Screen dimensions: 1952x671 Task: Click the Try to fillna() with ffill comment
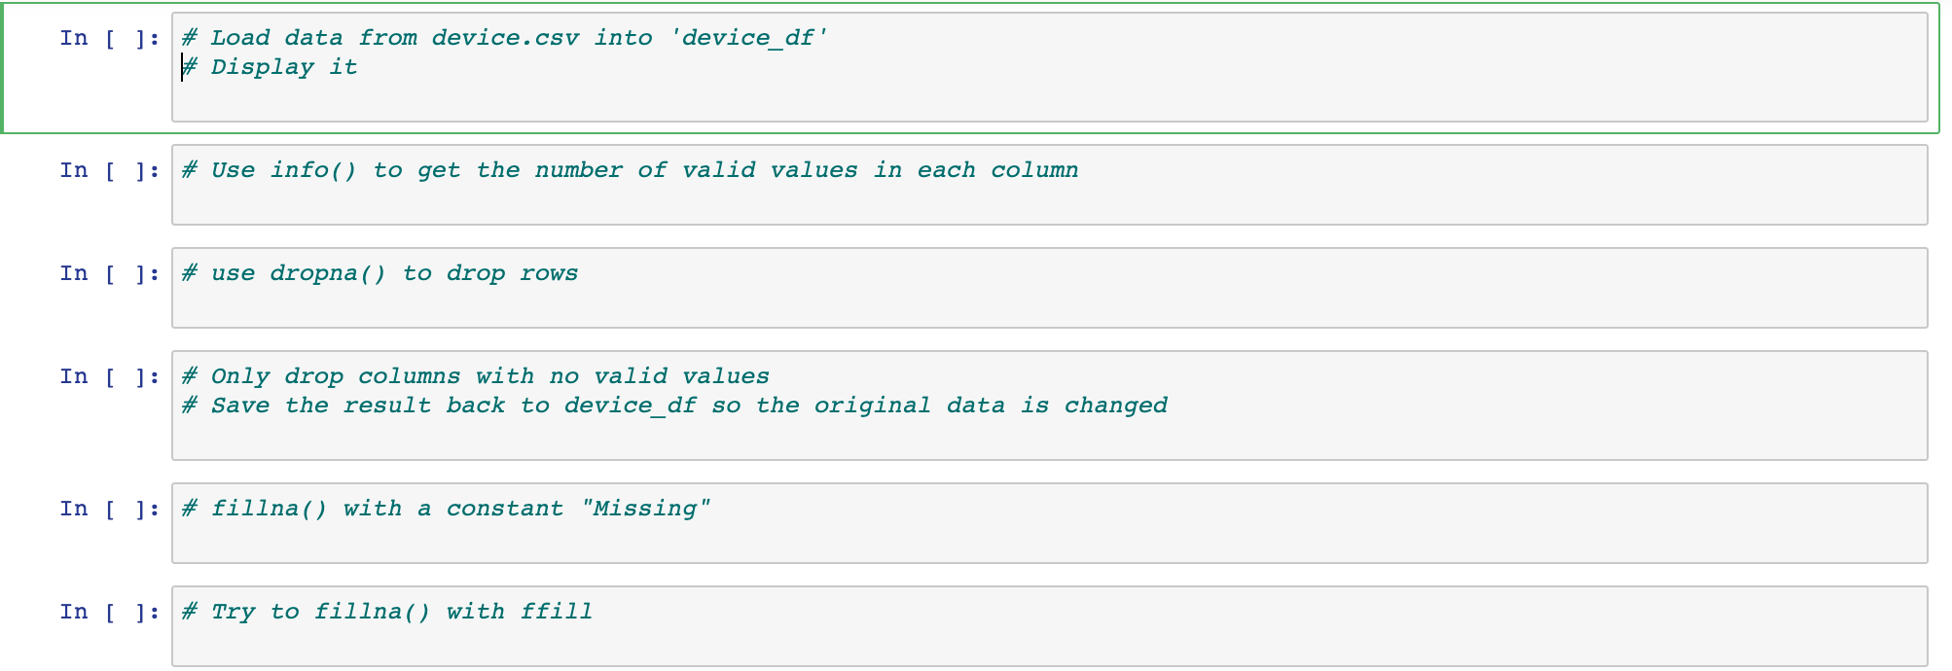point(384,610)
